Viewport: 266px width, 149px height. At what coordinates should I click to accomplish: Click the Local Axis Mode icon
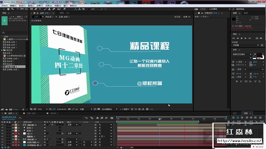tap(76, 9)
